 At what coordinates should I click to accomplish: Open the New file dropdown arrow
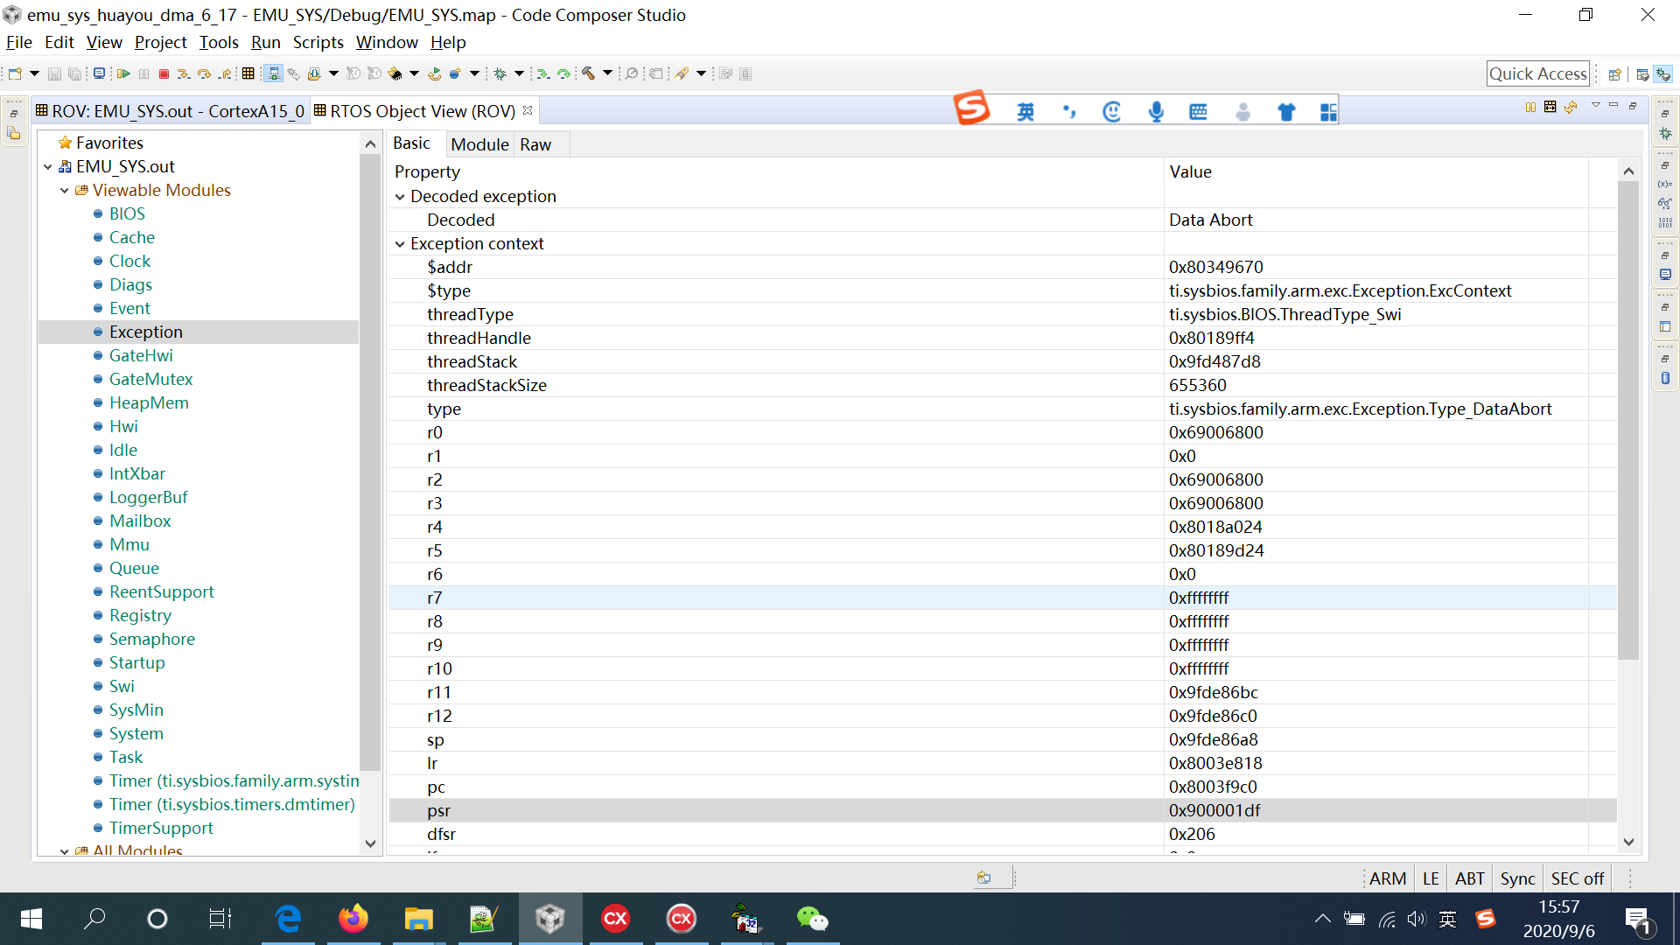coord(34,73)
